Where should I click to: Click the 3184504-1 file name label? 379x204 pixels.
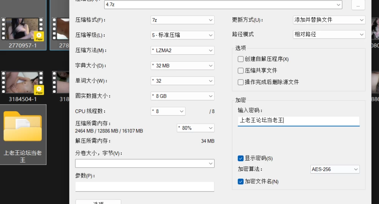coord(23,99)
